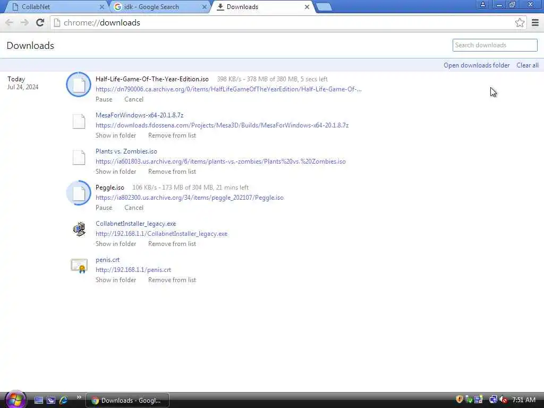Viewport: 544px width, 408px height.
Task: Cancel the Half-Life download
Action: click(134, 99)
